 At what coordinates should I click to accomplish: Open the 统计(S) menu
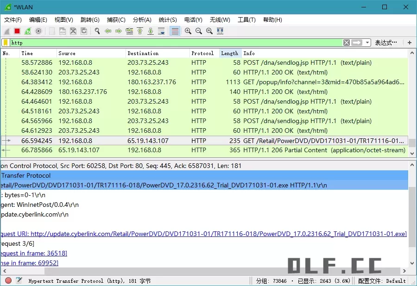(x=167, y=20)
